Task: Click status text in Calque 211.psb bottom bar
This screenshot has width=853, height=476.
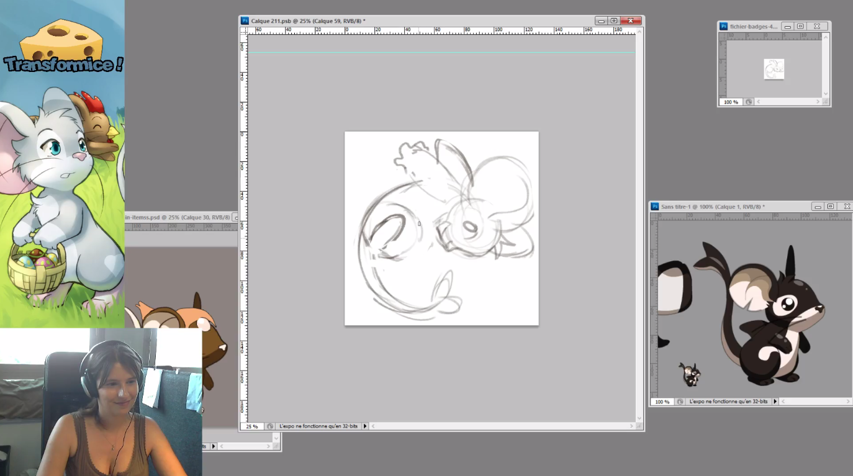Action: [318, 426]
